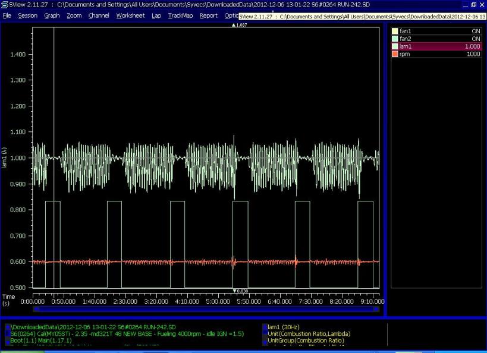487x353 pixels.
Task: Click the blue horizontal time scrollbar
Action: tap(206, 309)
